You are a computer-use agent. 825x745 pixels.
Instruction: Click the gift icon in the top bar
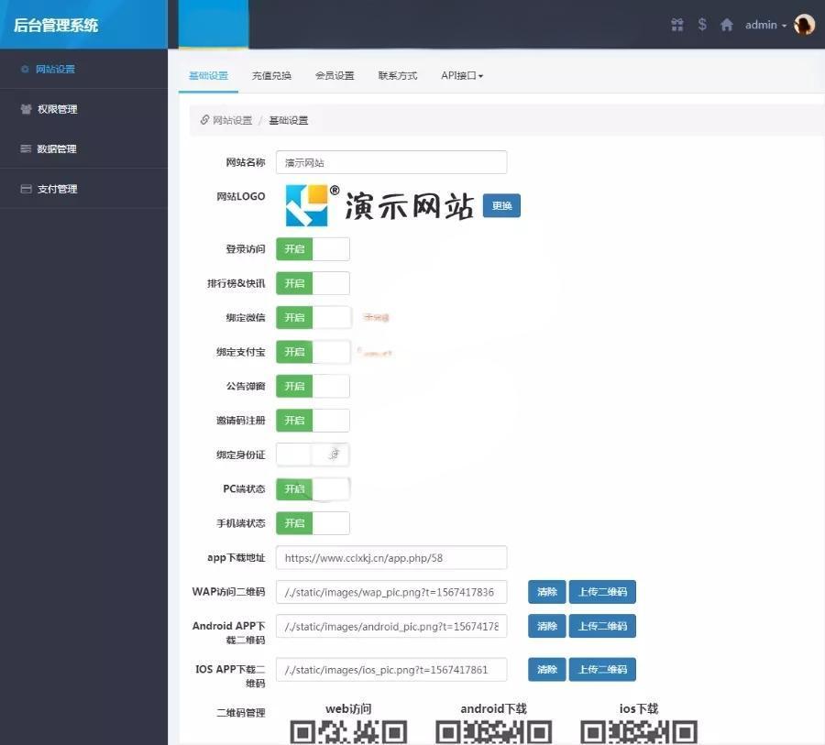[676, 25]
